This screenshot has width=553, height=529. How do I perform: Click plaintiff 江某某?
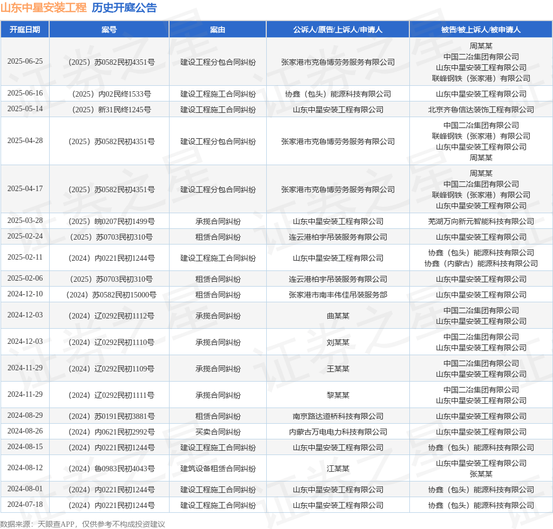point(338,469)
